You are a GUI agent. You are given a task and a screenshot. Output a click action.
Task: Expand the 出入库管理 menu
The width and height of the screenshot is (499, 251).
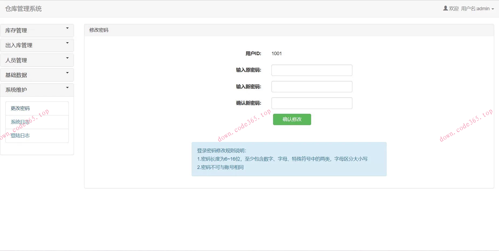37,45
